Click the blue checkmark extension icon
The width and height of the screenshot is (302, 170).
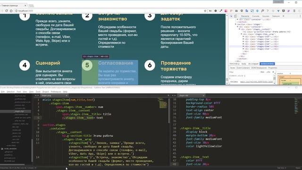pyautogui.click(x=278, y=11)
